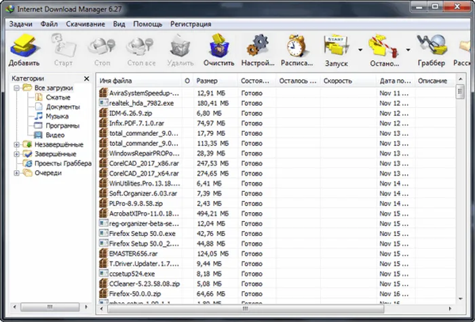Select file EMASTER6S6.rar
Screen dimensions: 475x322
tap(133, 254)
